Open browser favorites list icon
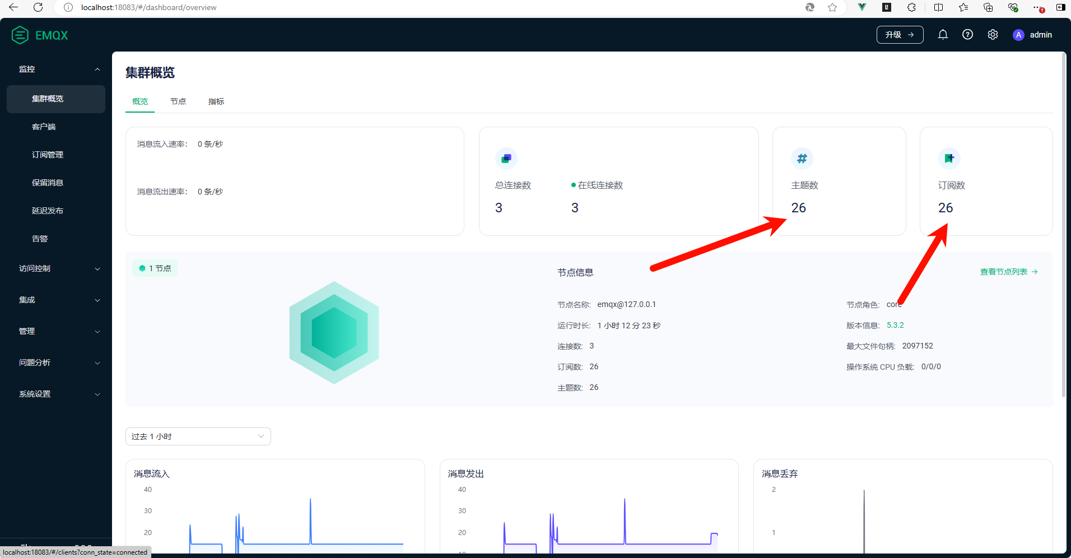Screen dimensions: 1071x558 pyautogui.click(x=963, y=7)
